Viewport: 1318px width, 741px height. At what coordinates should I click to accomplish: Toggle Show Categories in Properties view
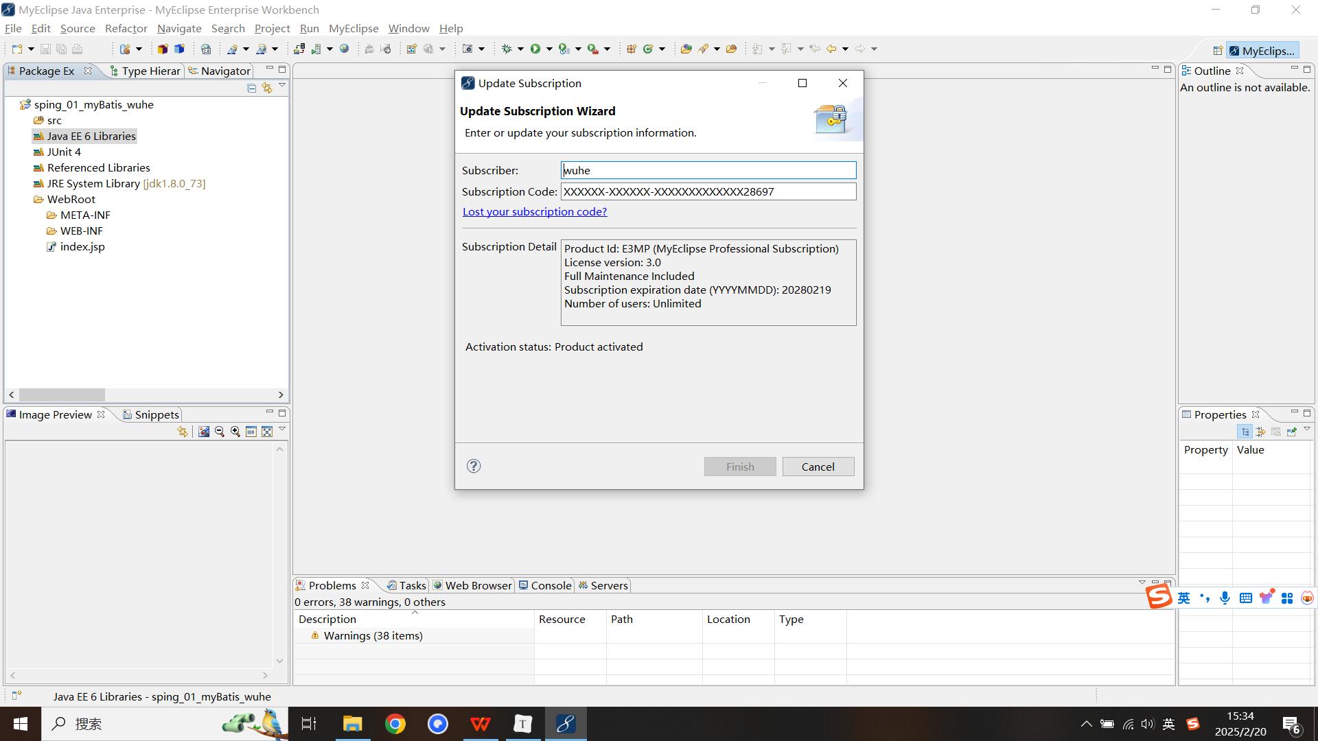coord(1245,432)
